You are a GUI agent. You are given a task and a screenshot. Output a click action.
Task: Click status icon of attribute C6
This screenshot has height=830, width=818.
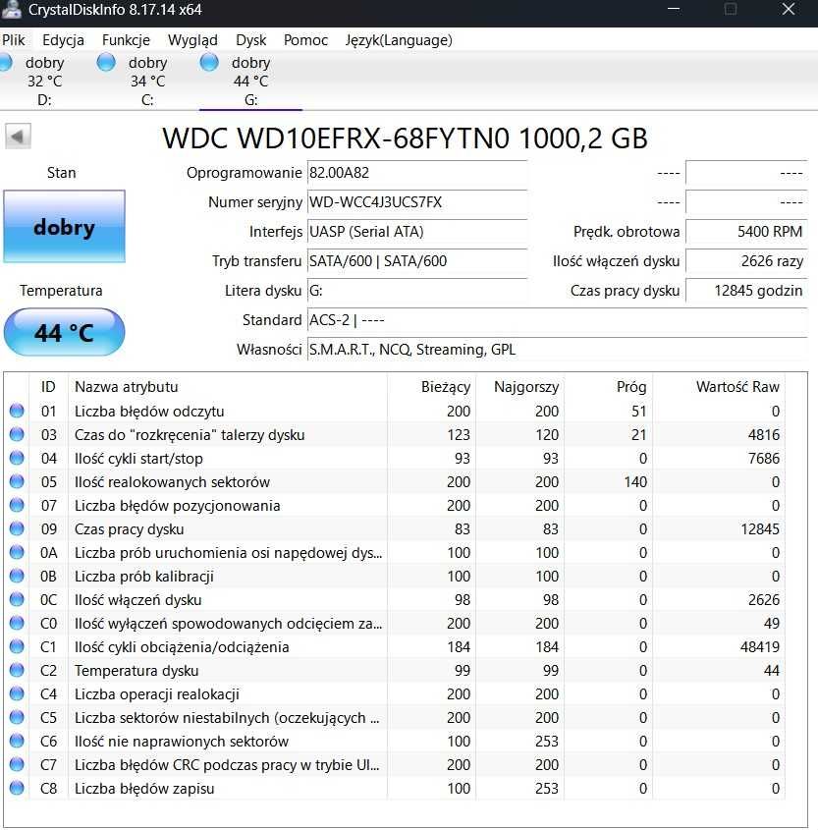17,741
